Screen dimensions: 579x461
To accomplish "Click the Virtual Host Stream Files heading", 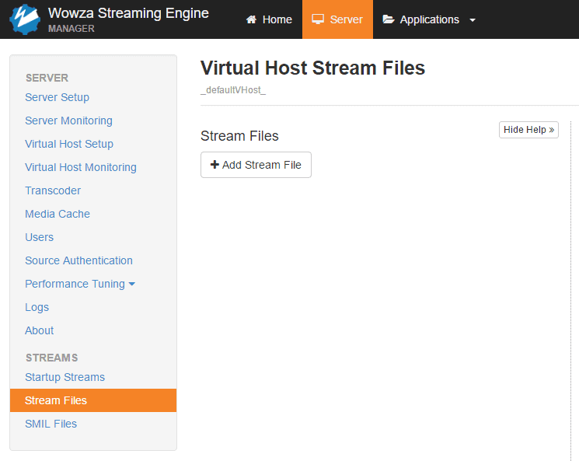I will tap(312, 68).
